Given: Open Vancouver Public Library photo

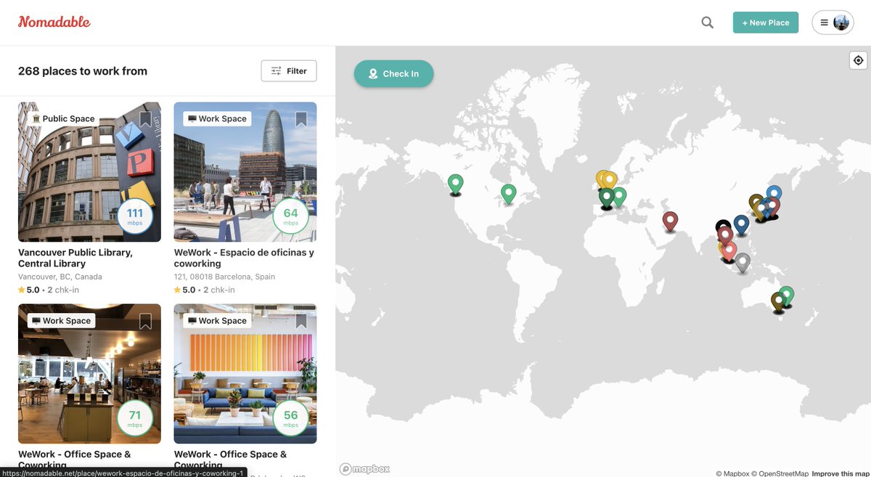Looking at the screenshot, I should pos(89,171).
